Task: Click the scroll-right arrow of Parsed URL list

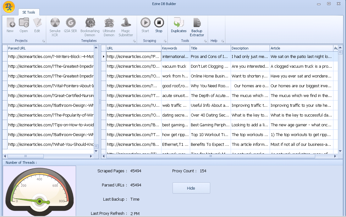Action: click(x=91, y=156)
